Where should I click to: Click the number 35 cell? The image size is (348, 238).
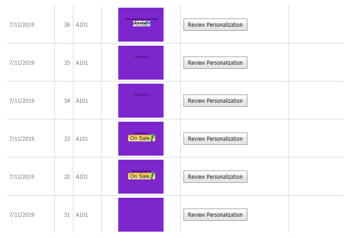coord(67,63)
